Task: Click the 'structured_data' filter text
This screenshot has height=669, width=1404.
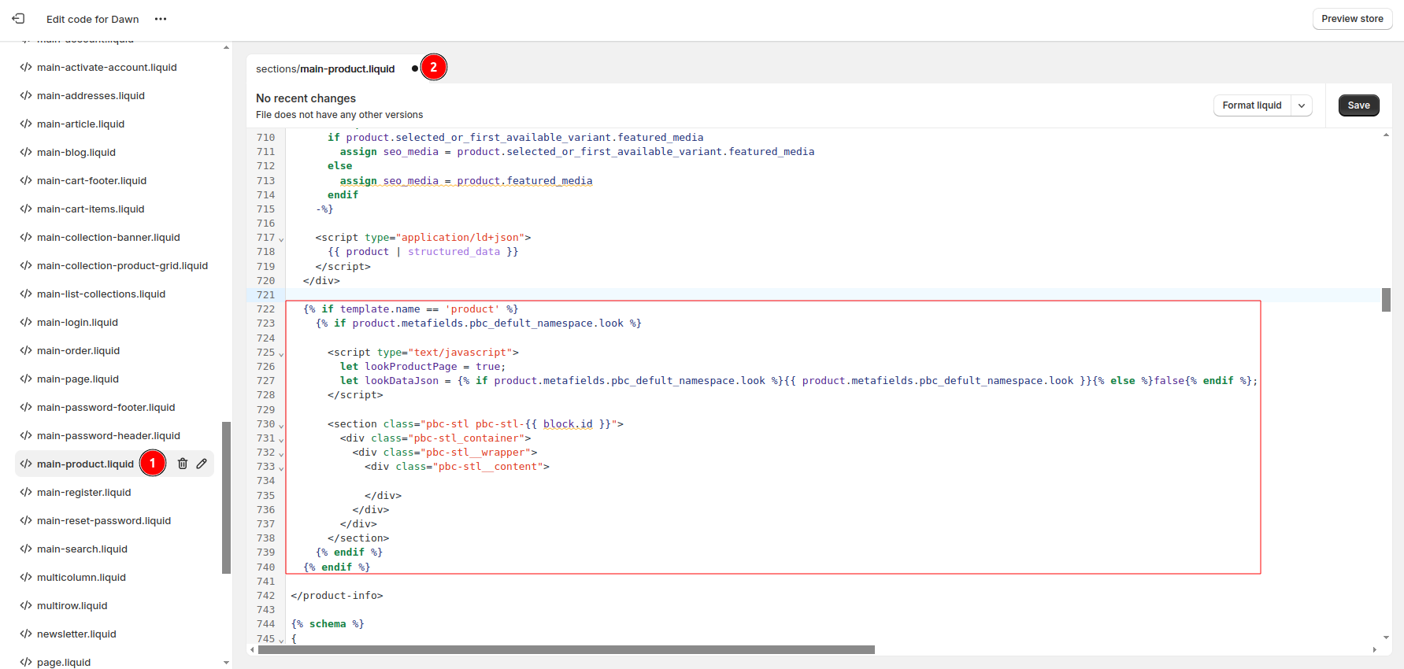Action: click(x=454, y=252)
